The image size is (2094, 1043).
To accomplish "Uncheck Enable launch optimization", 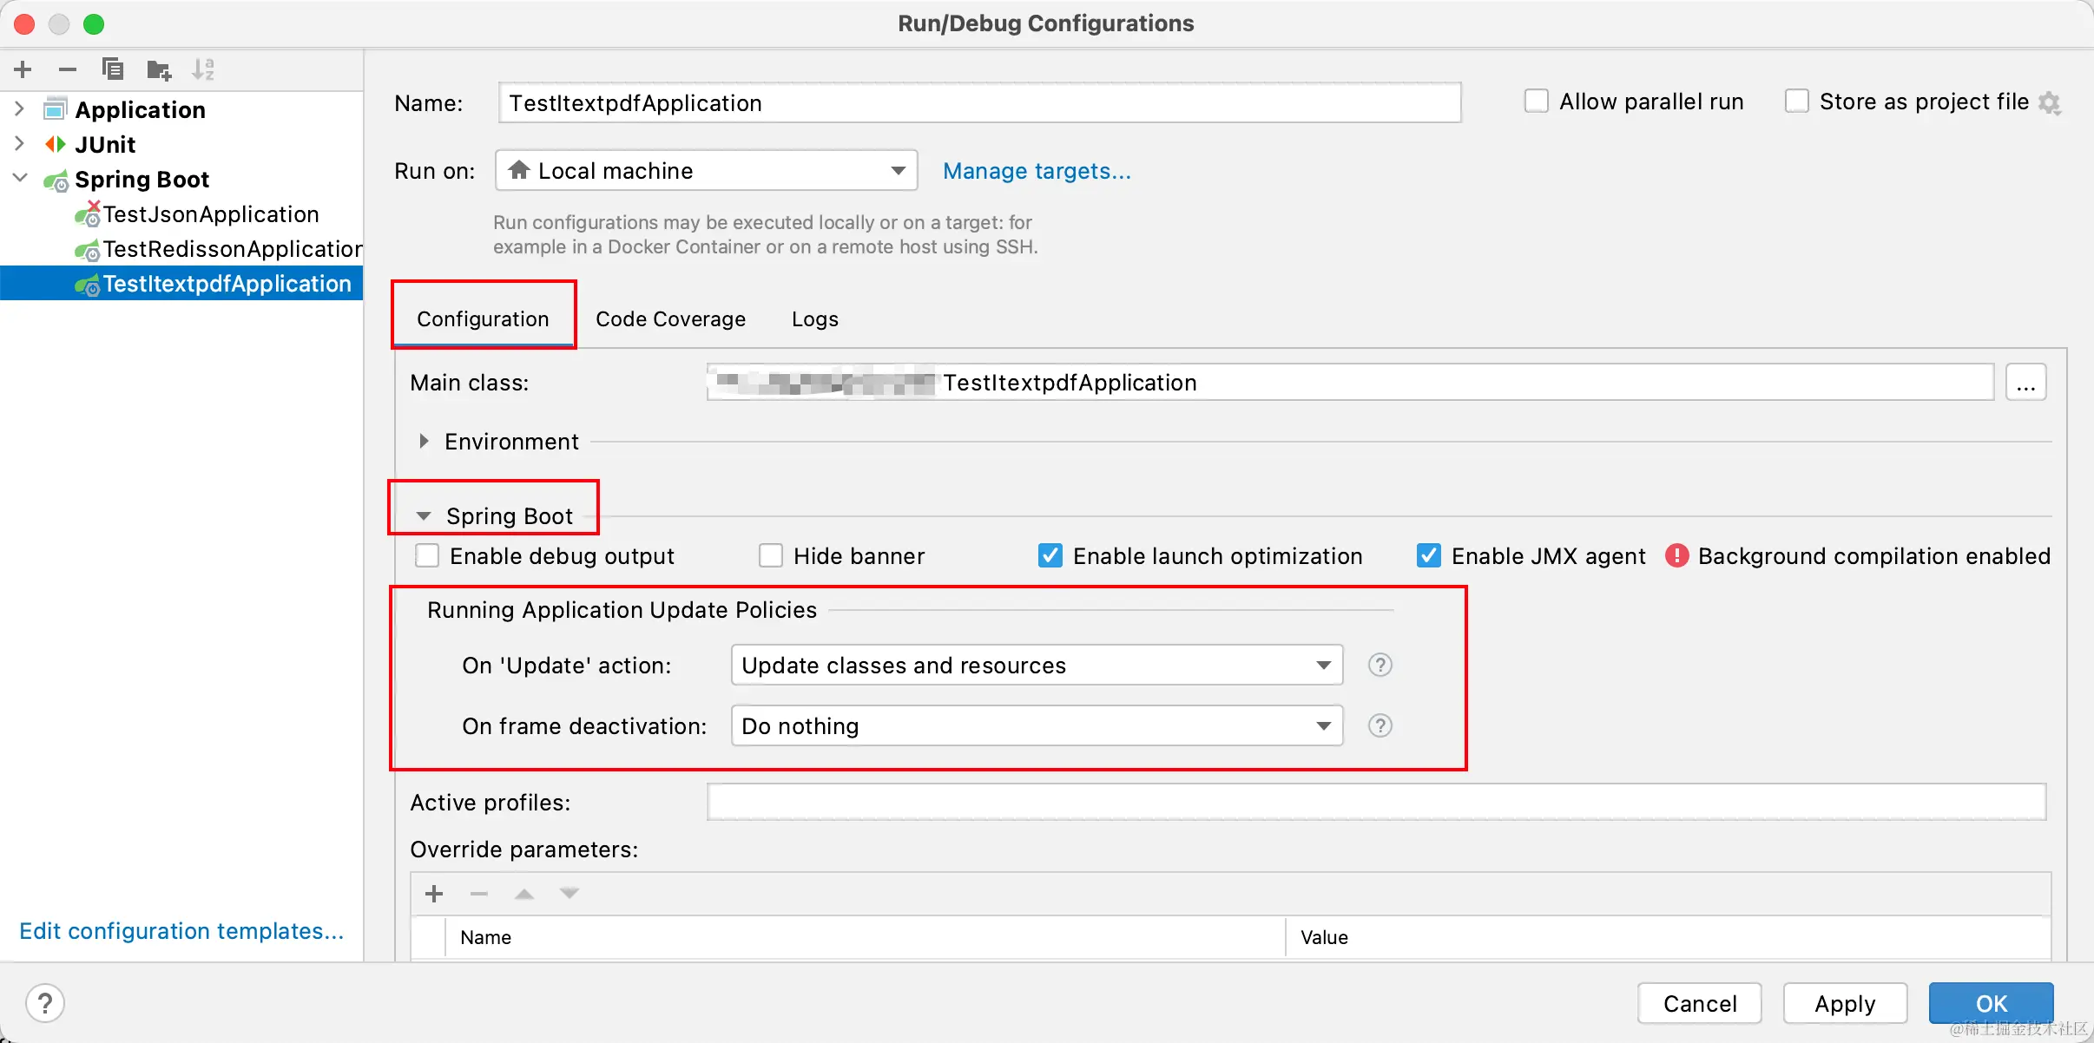I will tap(1050, 555).
